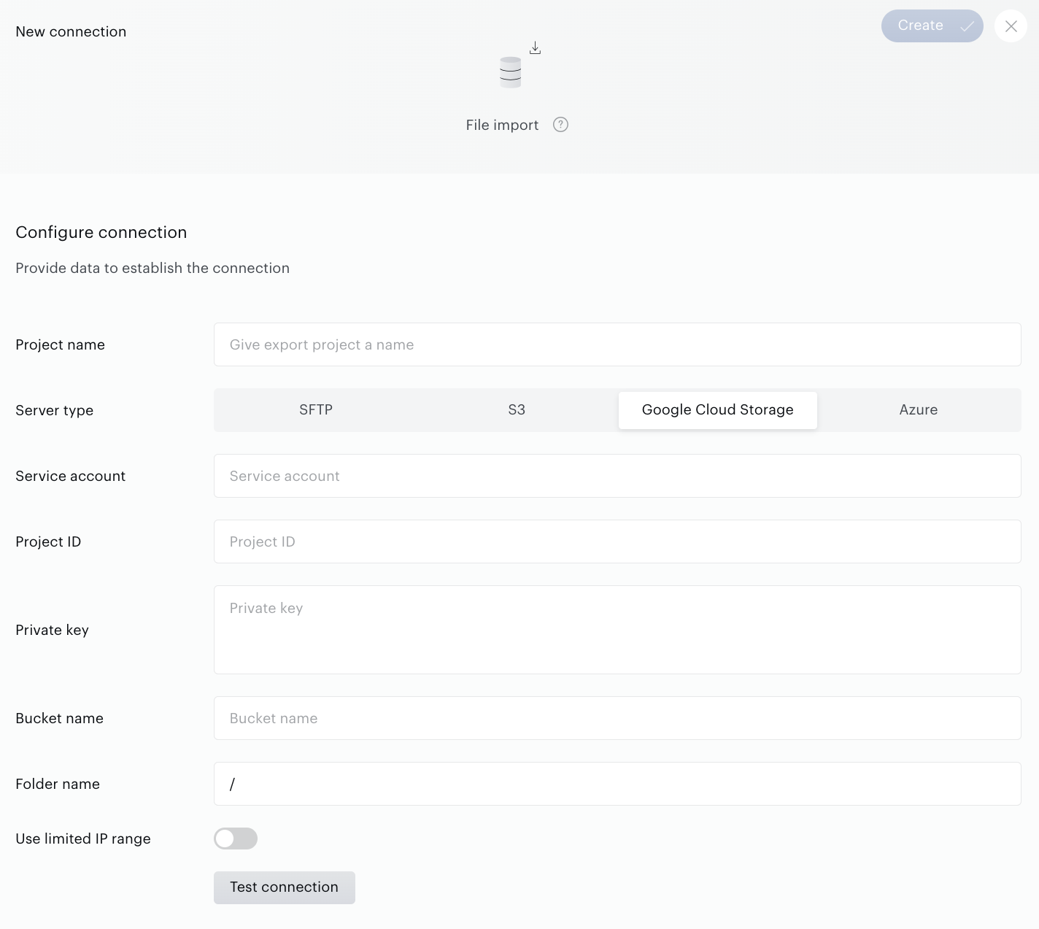The height and width of the screenshot is (929, 1039).
Task: Click the 'File import' label
Action: tap(502, 125)
